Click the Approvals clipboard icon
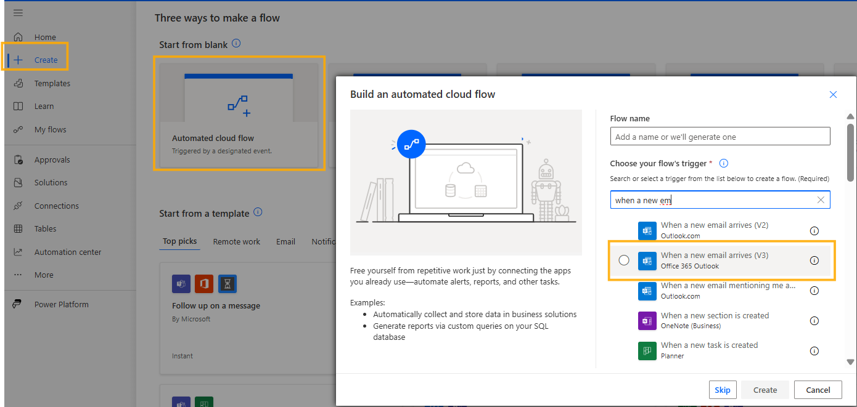857x407 pixels. (18, 159)
